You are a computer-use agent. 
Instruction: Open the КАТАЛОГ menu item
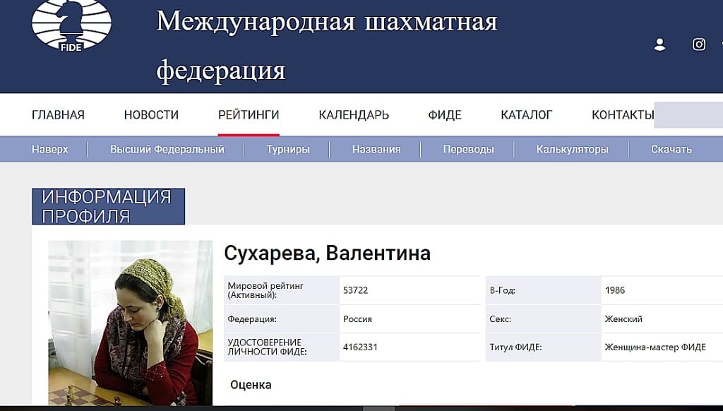tap(526, 115)
